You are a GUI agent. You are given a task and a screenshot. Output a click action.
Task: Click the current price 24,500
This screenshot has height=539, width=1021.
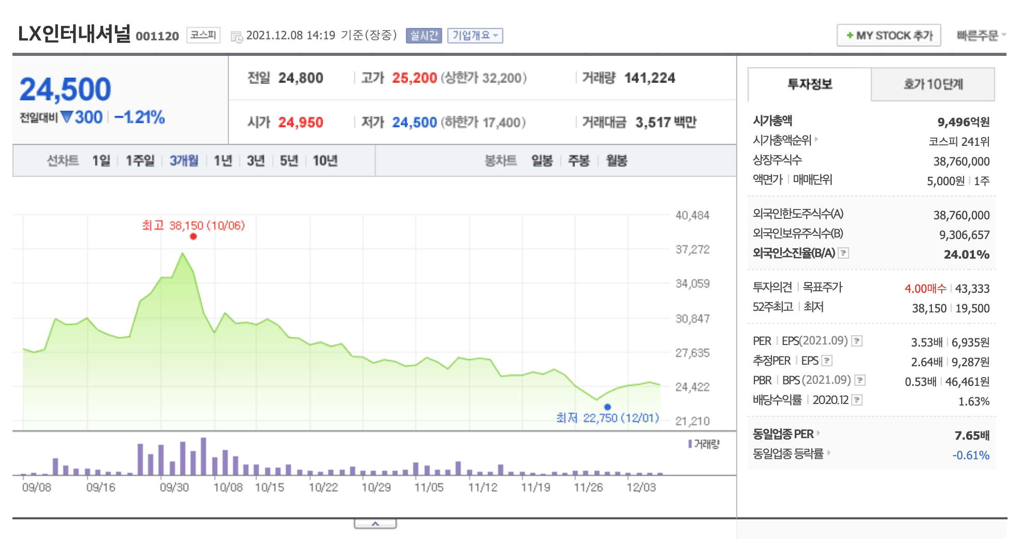coord(65,89)
